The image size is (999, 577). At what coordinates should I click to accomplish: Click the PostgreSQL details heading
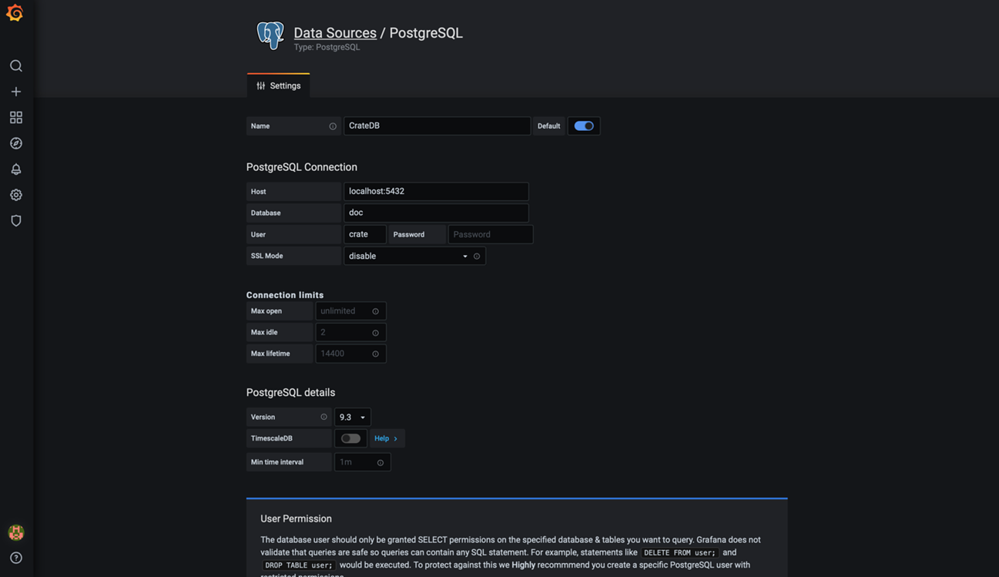tap(290, 392)
